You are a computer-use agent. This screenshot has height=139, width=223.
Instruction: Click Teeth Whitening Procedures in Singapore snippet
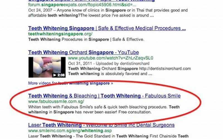pyautogui.click(x=86, y=39)
